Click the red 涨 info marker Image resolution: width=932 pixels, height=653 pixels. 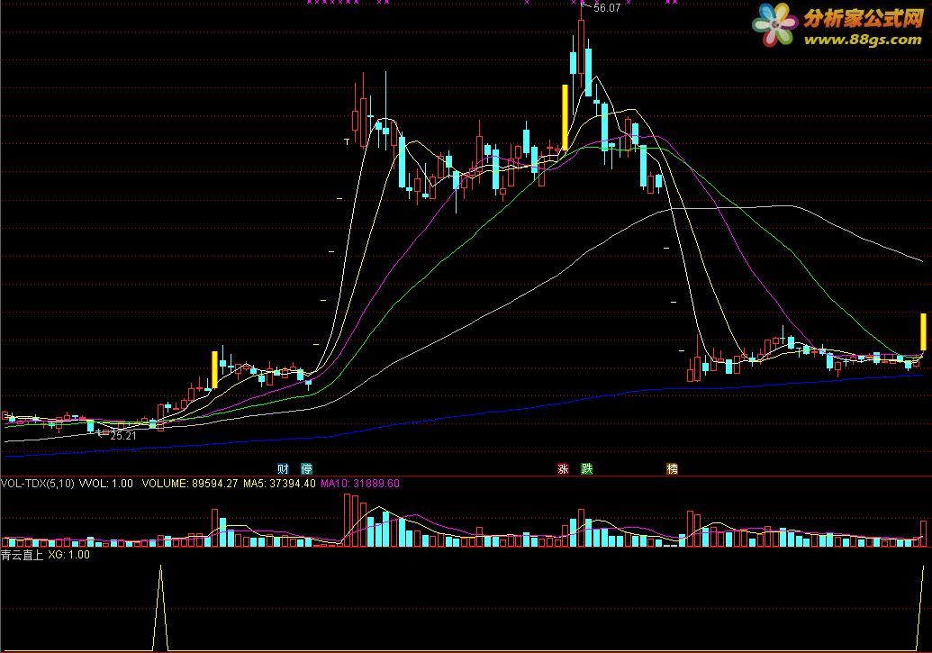pos(563,468)
